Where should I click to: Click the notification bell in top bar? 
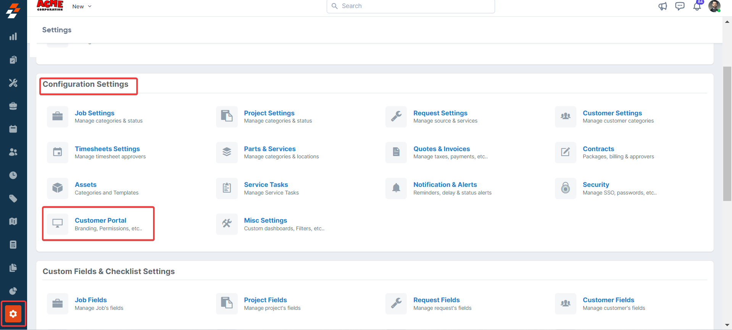pos(697,6)
